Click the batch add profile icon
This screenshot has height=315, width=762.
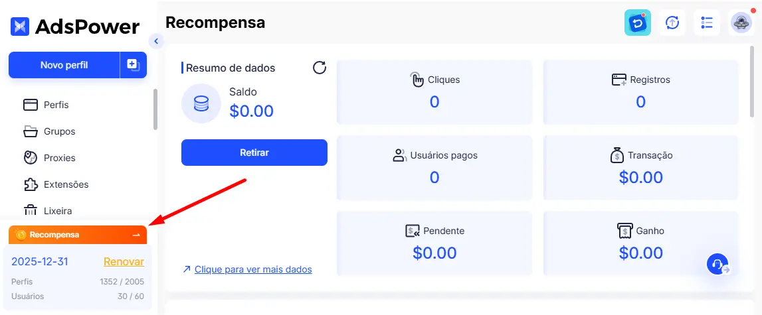[x=133, y=65]
